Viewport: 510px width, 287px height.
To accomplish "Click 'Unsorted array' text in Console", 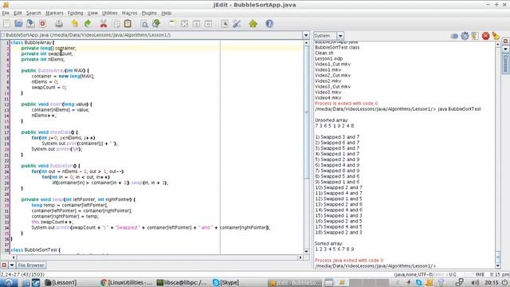I will pos(331,120).
